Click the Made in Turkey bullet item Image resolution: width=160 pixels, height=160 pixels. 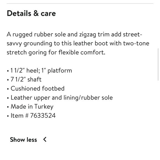[x=30, y=107]
